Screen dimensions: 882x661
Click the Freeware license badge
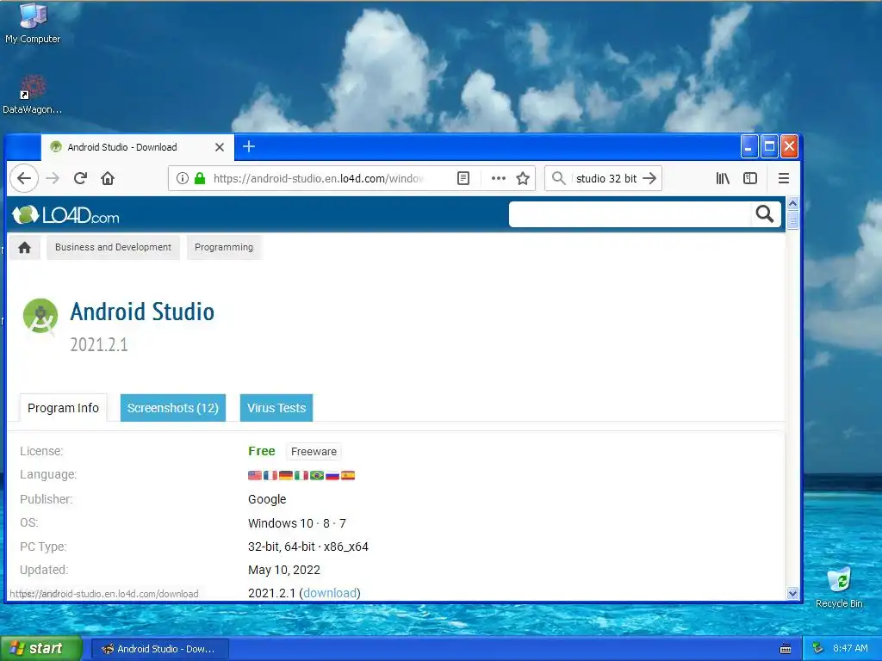point(314,451)
